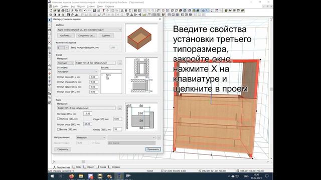Open the Окно menu
Image resolution: width=321 pixels, height=180 pixels.
pos(100,6)
